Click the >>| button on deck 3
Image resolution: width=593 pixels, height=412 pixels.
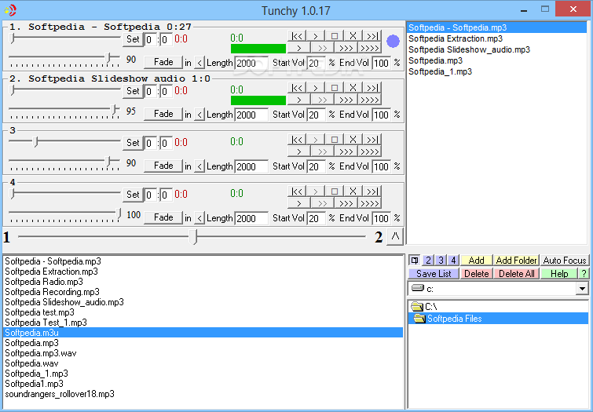(x=372, y=140)
